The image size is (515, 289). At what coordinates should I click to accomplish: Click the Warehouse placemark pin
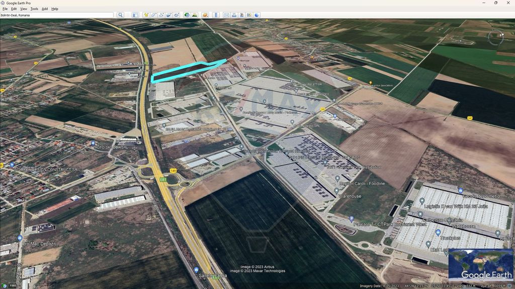click(336, 191)
